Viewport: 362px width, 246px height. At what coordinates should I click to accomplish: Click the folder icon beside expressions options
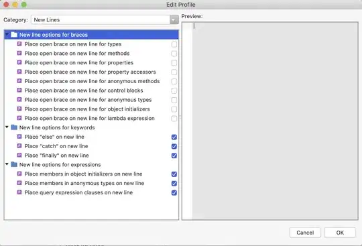[14, 164]
